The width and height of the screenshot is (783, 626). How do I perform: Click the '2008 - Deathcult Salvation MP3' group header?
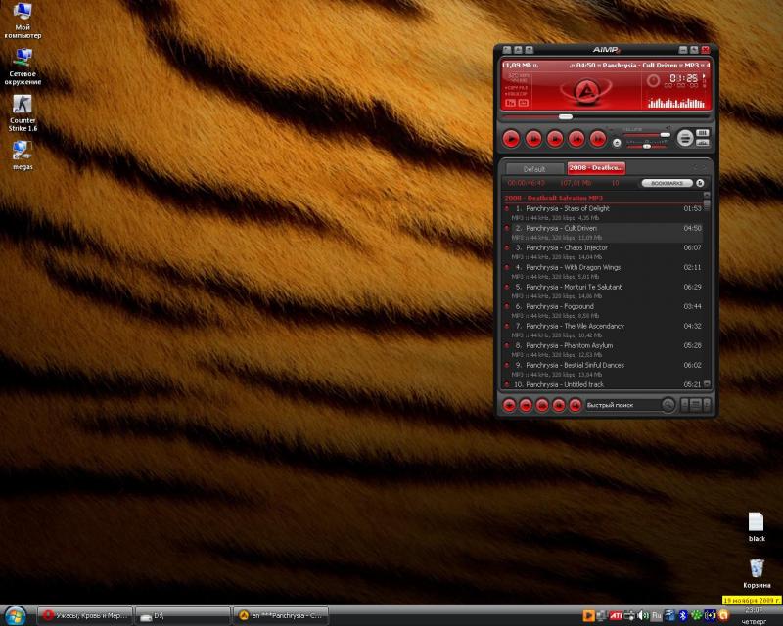(x=553, y=198)
